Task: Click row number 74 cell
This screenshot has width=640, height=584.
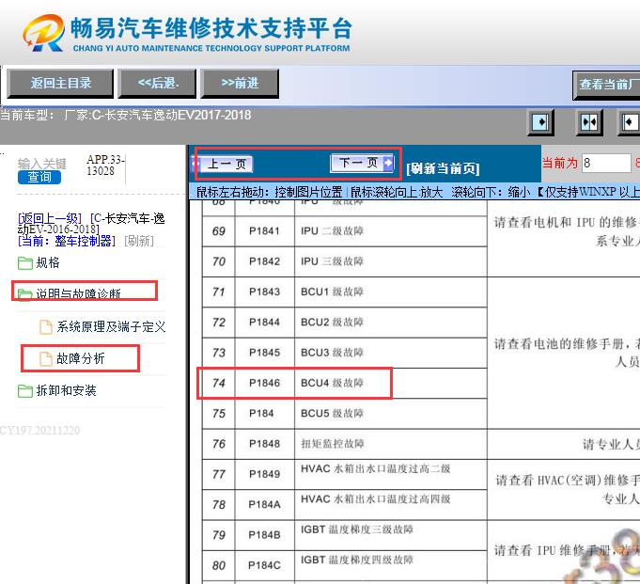Action: [x=219, y=383]
